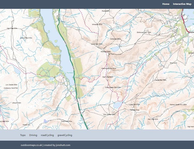Click the Low Saddle 656m label

click(x=11, y=85)
